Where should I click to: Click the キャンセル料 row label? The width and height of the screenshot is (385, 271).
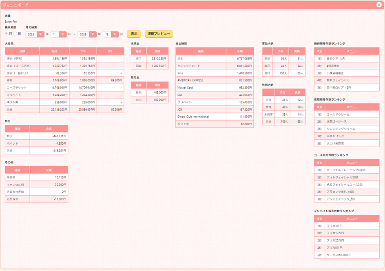pyautogui.click(x=15, y=185)
